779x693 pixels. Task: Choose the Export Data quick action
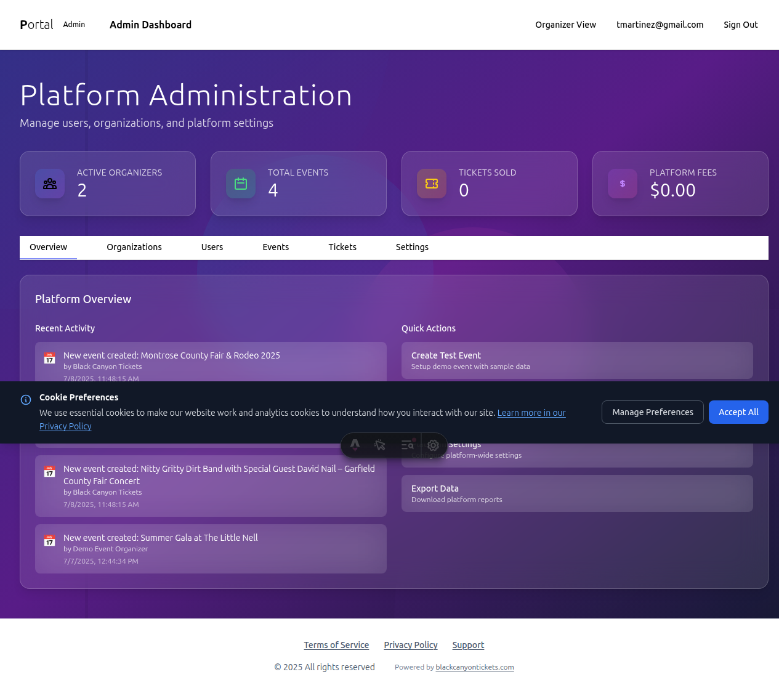(x=576, y=493)
